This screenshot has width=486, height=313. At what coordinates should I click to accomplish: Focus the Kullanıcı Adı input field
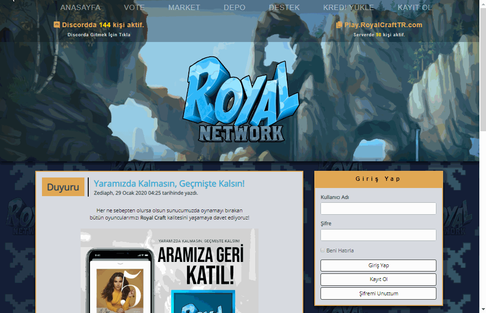coord(378,209)
